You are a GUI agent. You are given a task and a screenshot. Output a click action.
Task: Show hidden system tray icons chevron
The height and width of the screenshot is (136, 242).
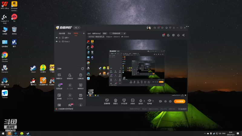(205, 133)
